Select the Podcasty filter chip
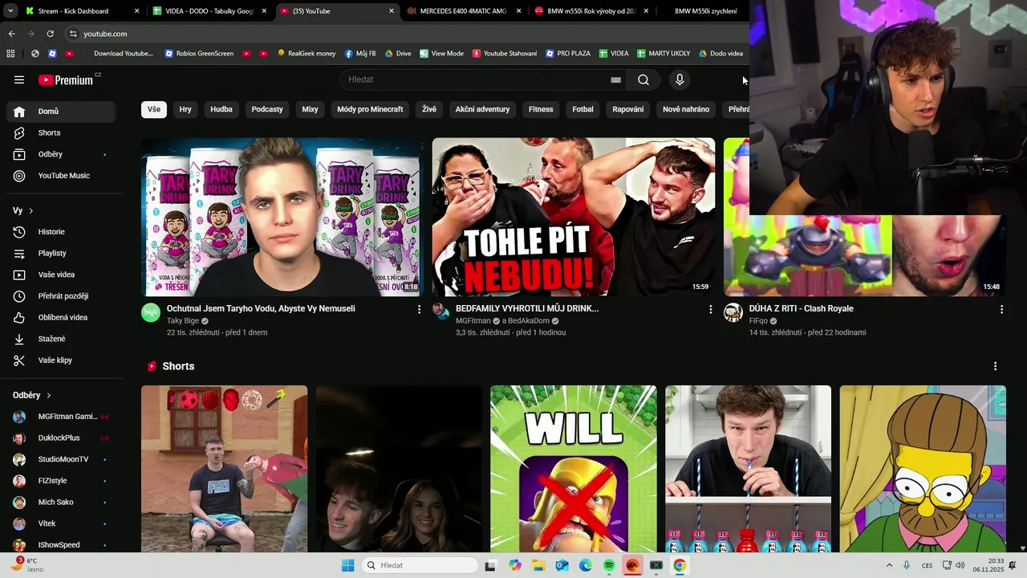Image resolution: width=1027 pixels, height=578 pixels. tap(267, 109)
